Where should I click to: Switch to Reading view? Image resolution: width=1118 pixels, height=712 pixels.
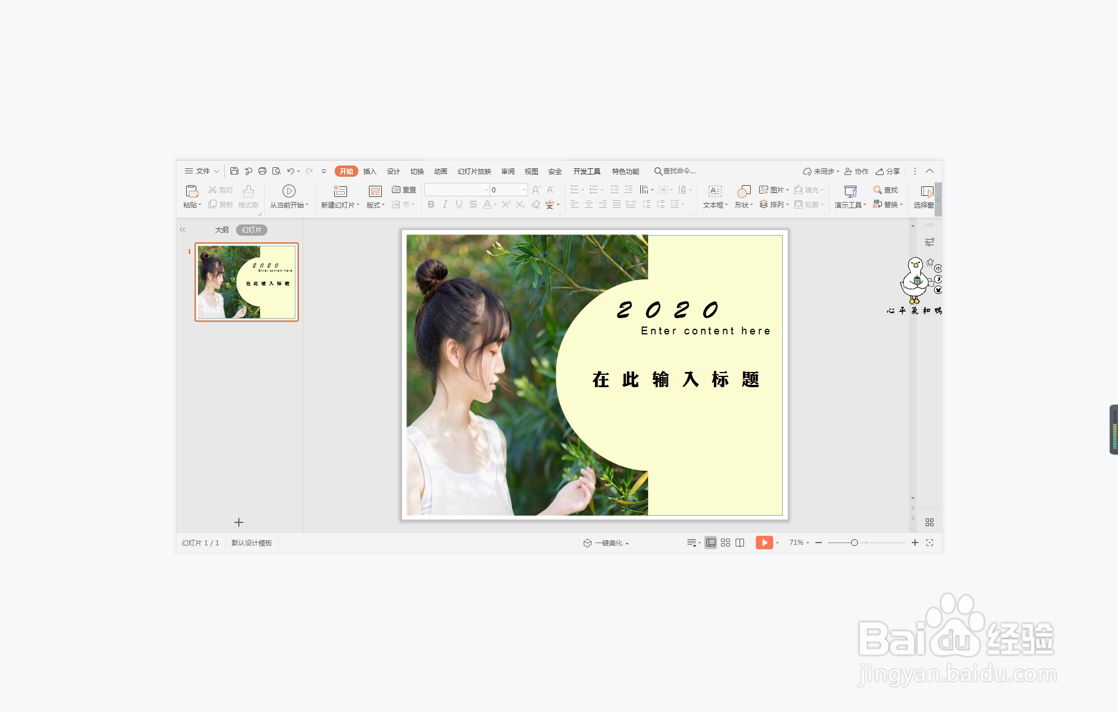coord(740,543)
